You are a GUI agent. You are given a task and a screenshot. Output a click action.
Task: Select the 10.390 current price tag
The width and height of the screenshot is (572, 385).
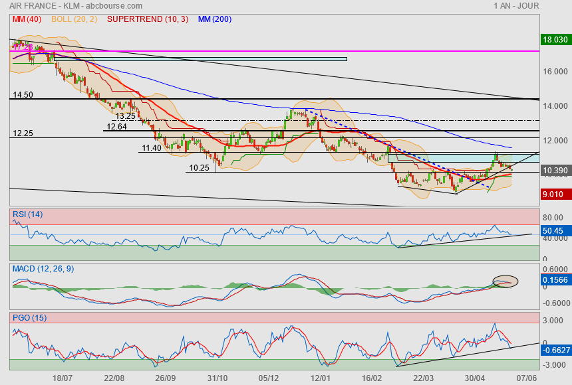pyautogui.click(x=554, y=171)
